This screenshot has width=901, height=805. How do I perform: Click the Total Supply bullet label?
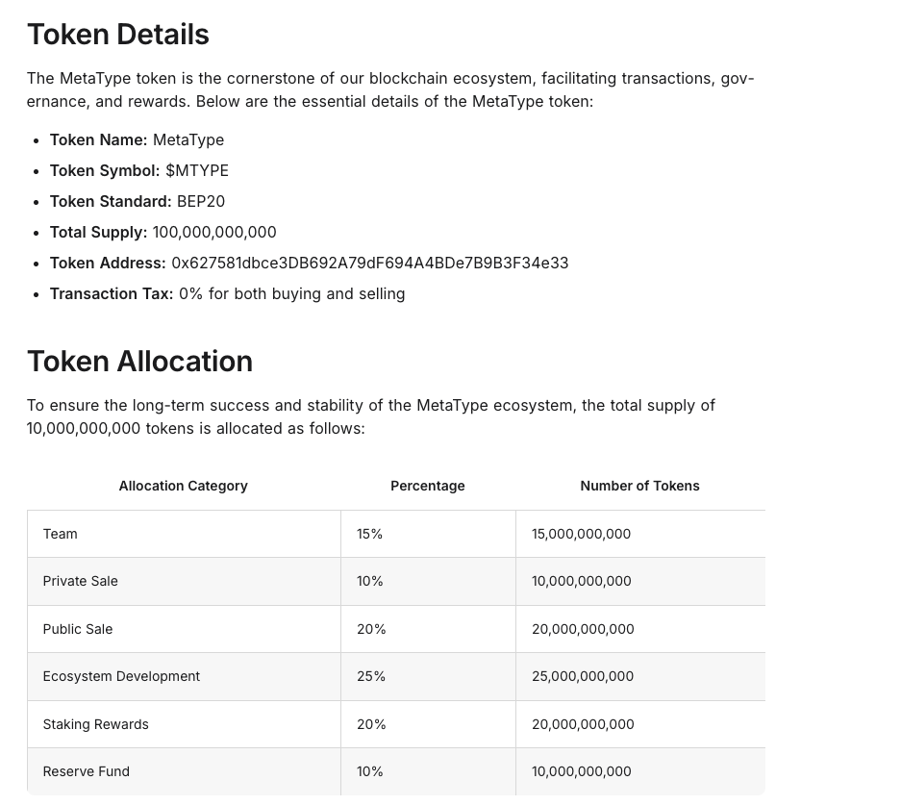pos(98,232)
